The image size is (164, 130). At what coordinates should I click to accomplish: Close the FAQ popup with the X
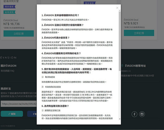click(x=117, y=8)
